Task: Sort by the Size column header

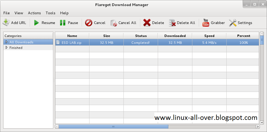Action: [106, 36]
